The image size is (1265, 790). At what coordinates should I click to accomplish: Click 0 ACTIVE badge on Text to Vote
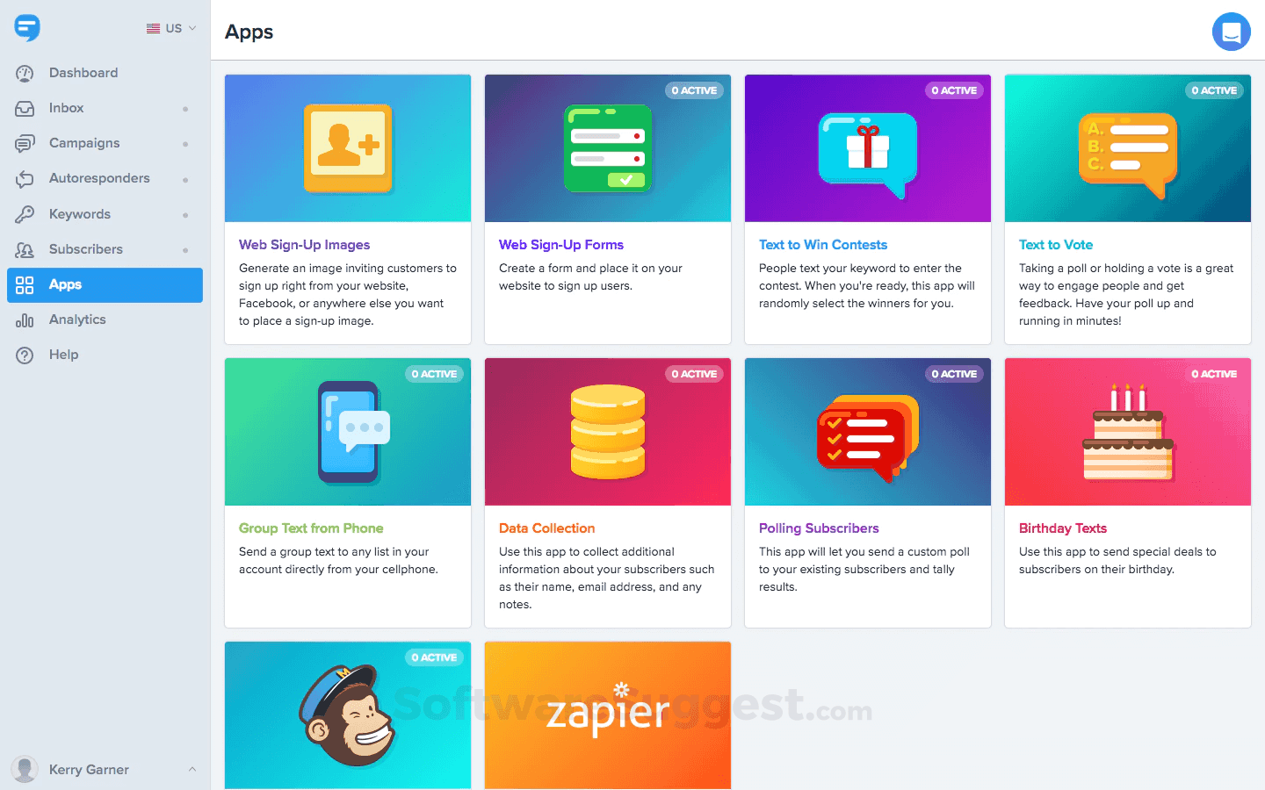coord(1214,90)
